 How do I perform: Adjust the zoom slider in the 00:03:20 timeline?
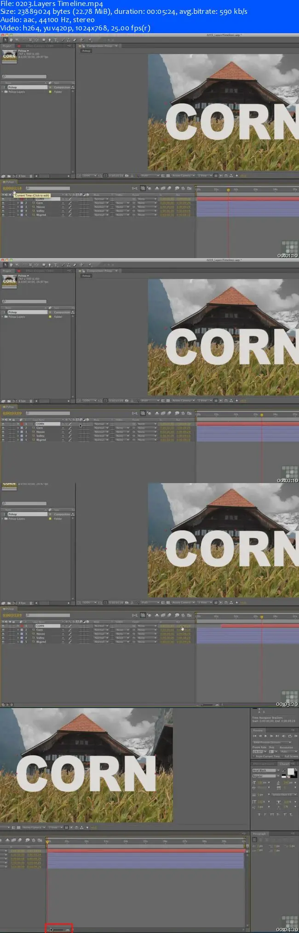pos(207,704)
